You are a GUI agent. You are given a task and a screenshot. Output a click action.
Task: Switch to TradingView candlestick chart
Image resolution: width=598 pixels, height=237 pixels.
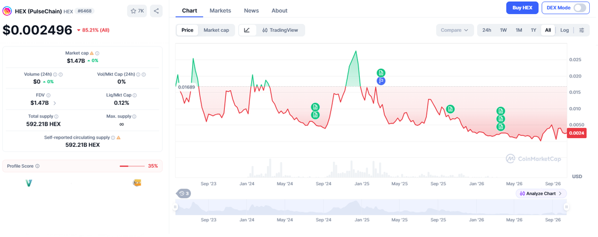(x=280, y=30)
